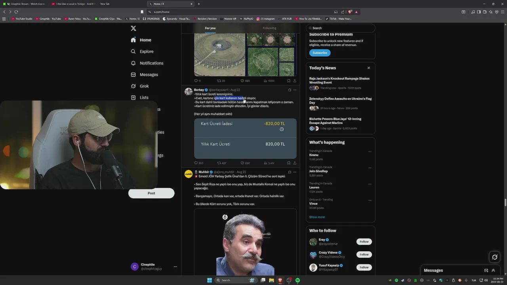Subscribe to Premium
This screenshot has height=285, width=507.
(320, 53)
